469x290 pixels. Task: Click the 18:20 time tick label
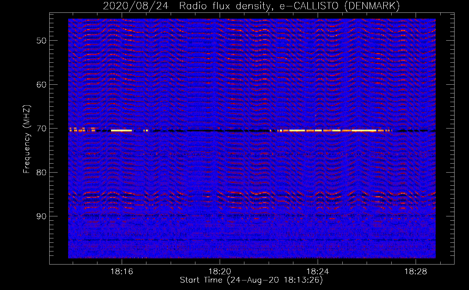tap(220, 271)
